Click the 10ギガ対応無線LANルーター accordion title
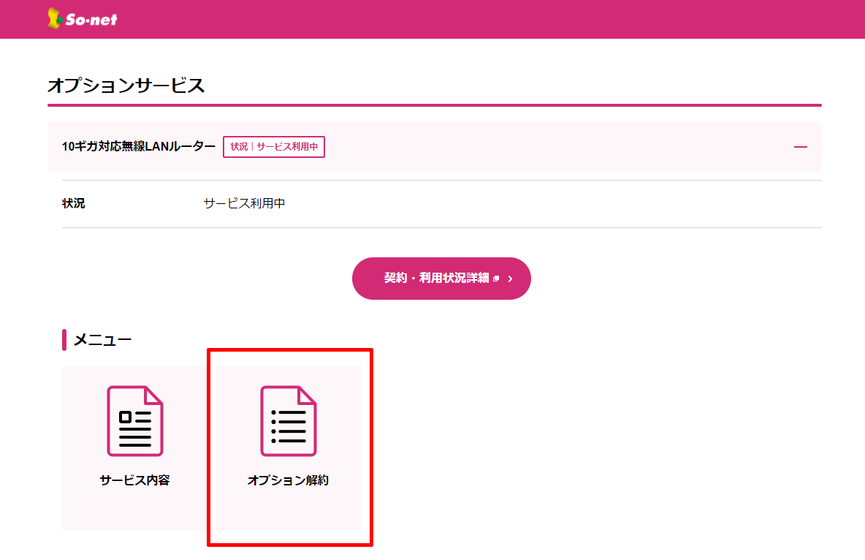 click(139, 147)
